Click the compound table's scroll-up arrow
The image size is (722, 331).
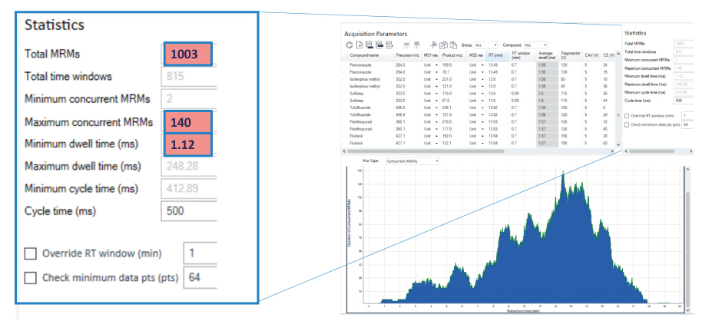[618, 54]
